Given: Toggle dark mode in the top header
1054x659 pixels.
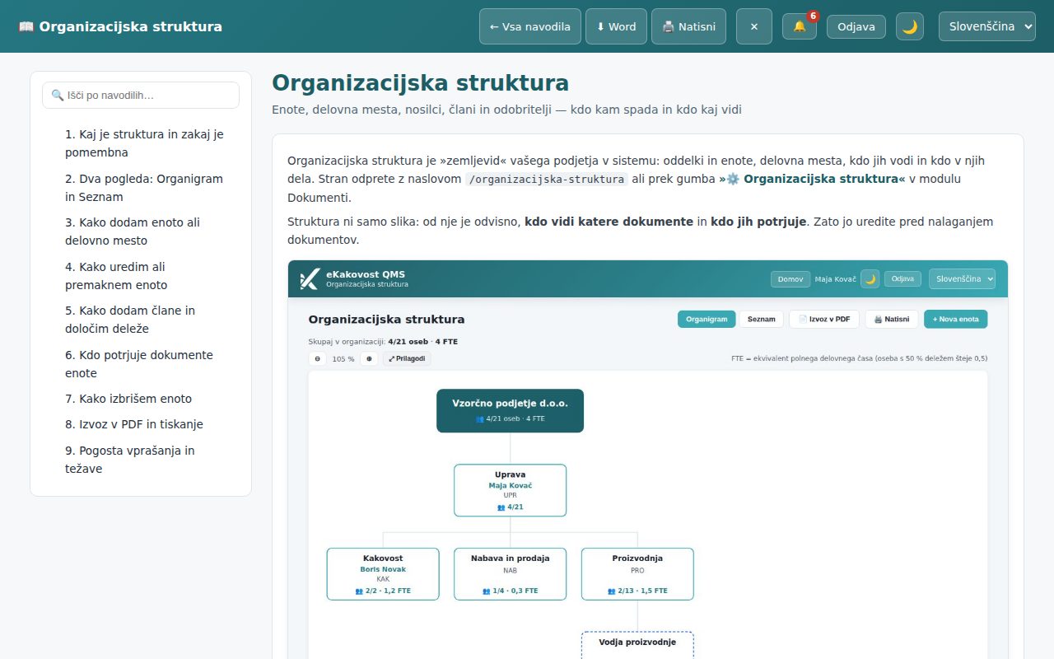Looking at the screenshot, I should click(910, 26).
